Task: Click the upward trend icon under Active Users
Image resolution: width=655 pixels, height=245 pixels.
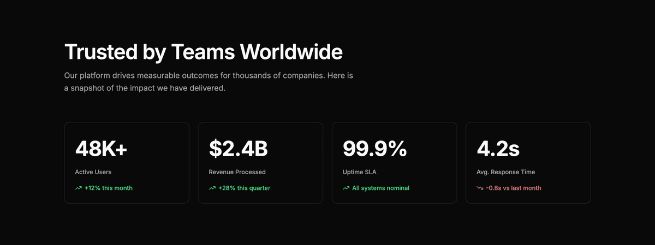Action: point(78,188)
